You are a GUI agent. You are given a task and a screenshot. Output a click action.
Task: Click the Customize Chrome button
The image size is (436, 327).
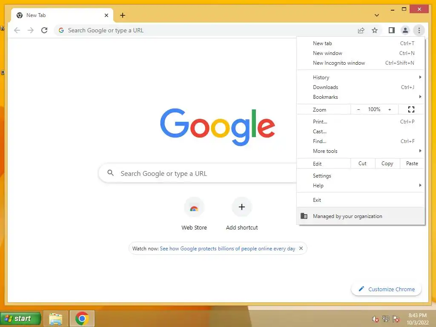pyautogui.click(x=387, y=289)
